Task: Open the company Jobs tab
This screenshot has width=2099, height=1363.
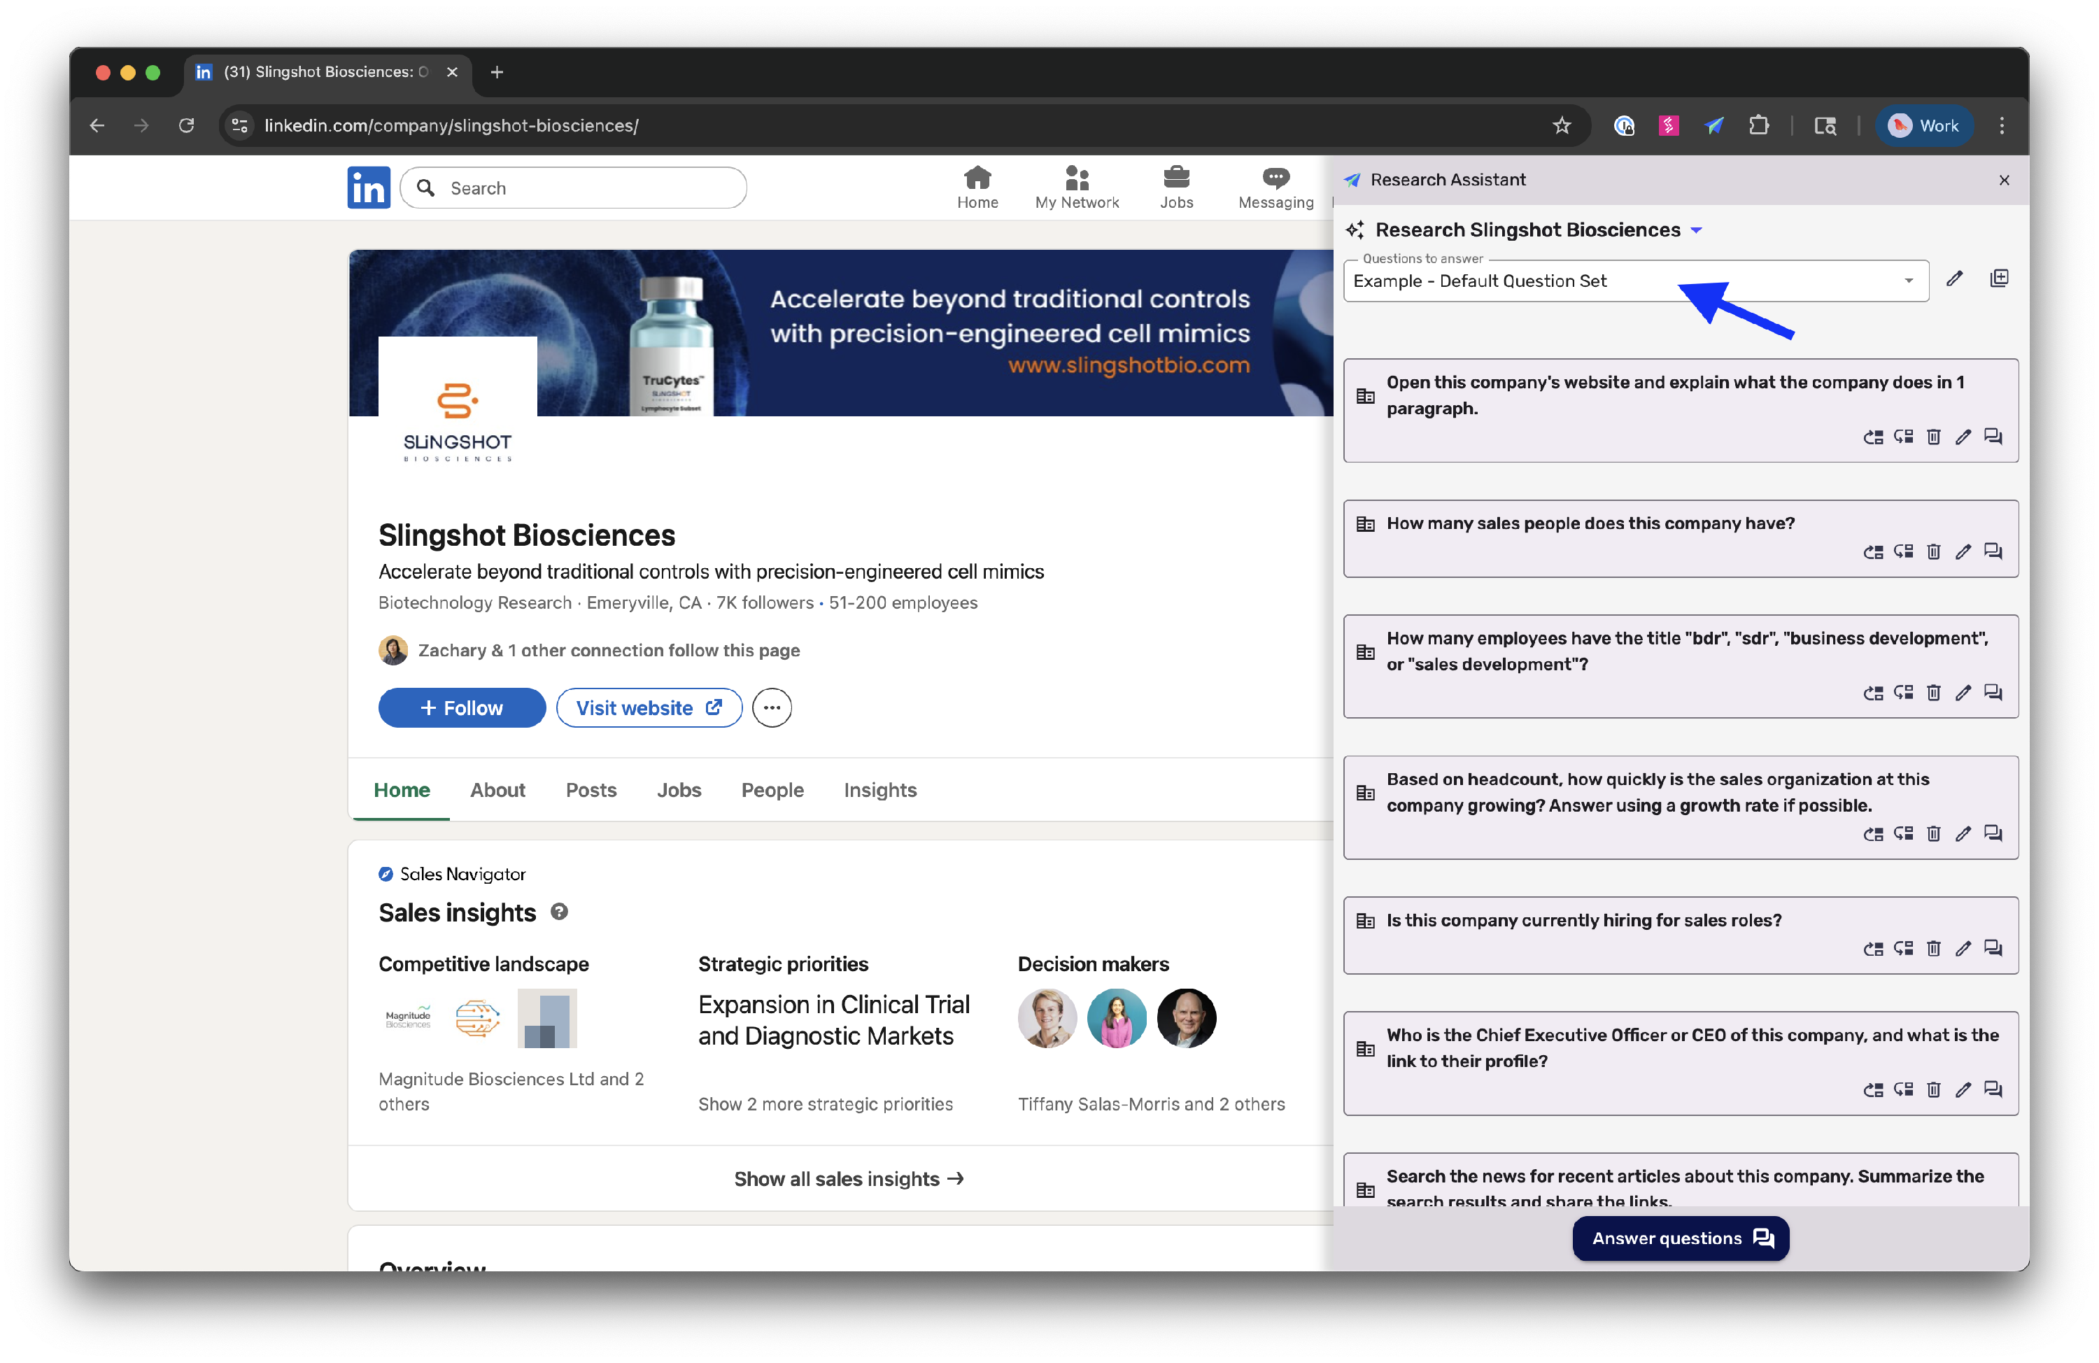Action: point(678,791)
